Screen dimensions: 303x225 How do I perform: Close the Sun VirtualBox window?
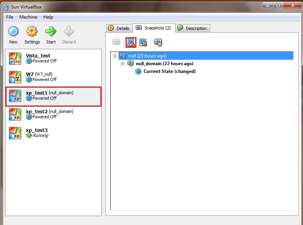tap(293, 5)
